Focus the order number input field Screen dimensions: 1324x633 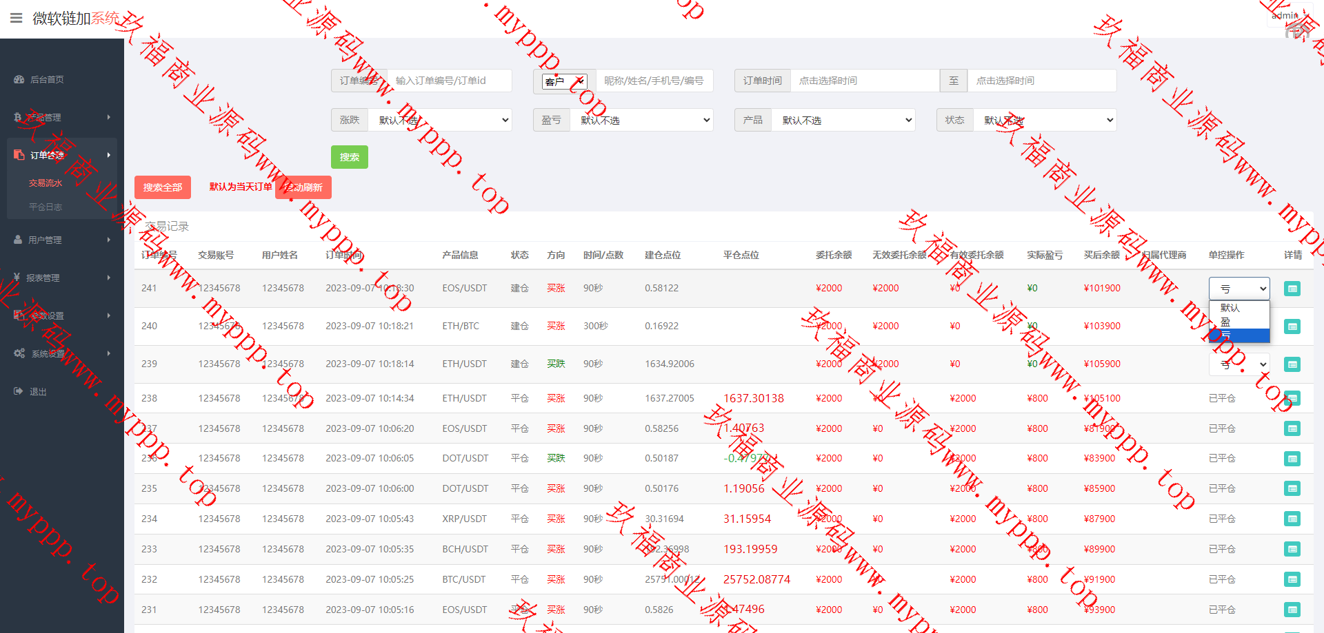click(449, 81)
